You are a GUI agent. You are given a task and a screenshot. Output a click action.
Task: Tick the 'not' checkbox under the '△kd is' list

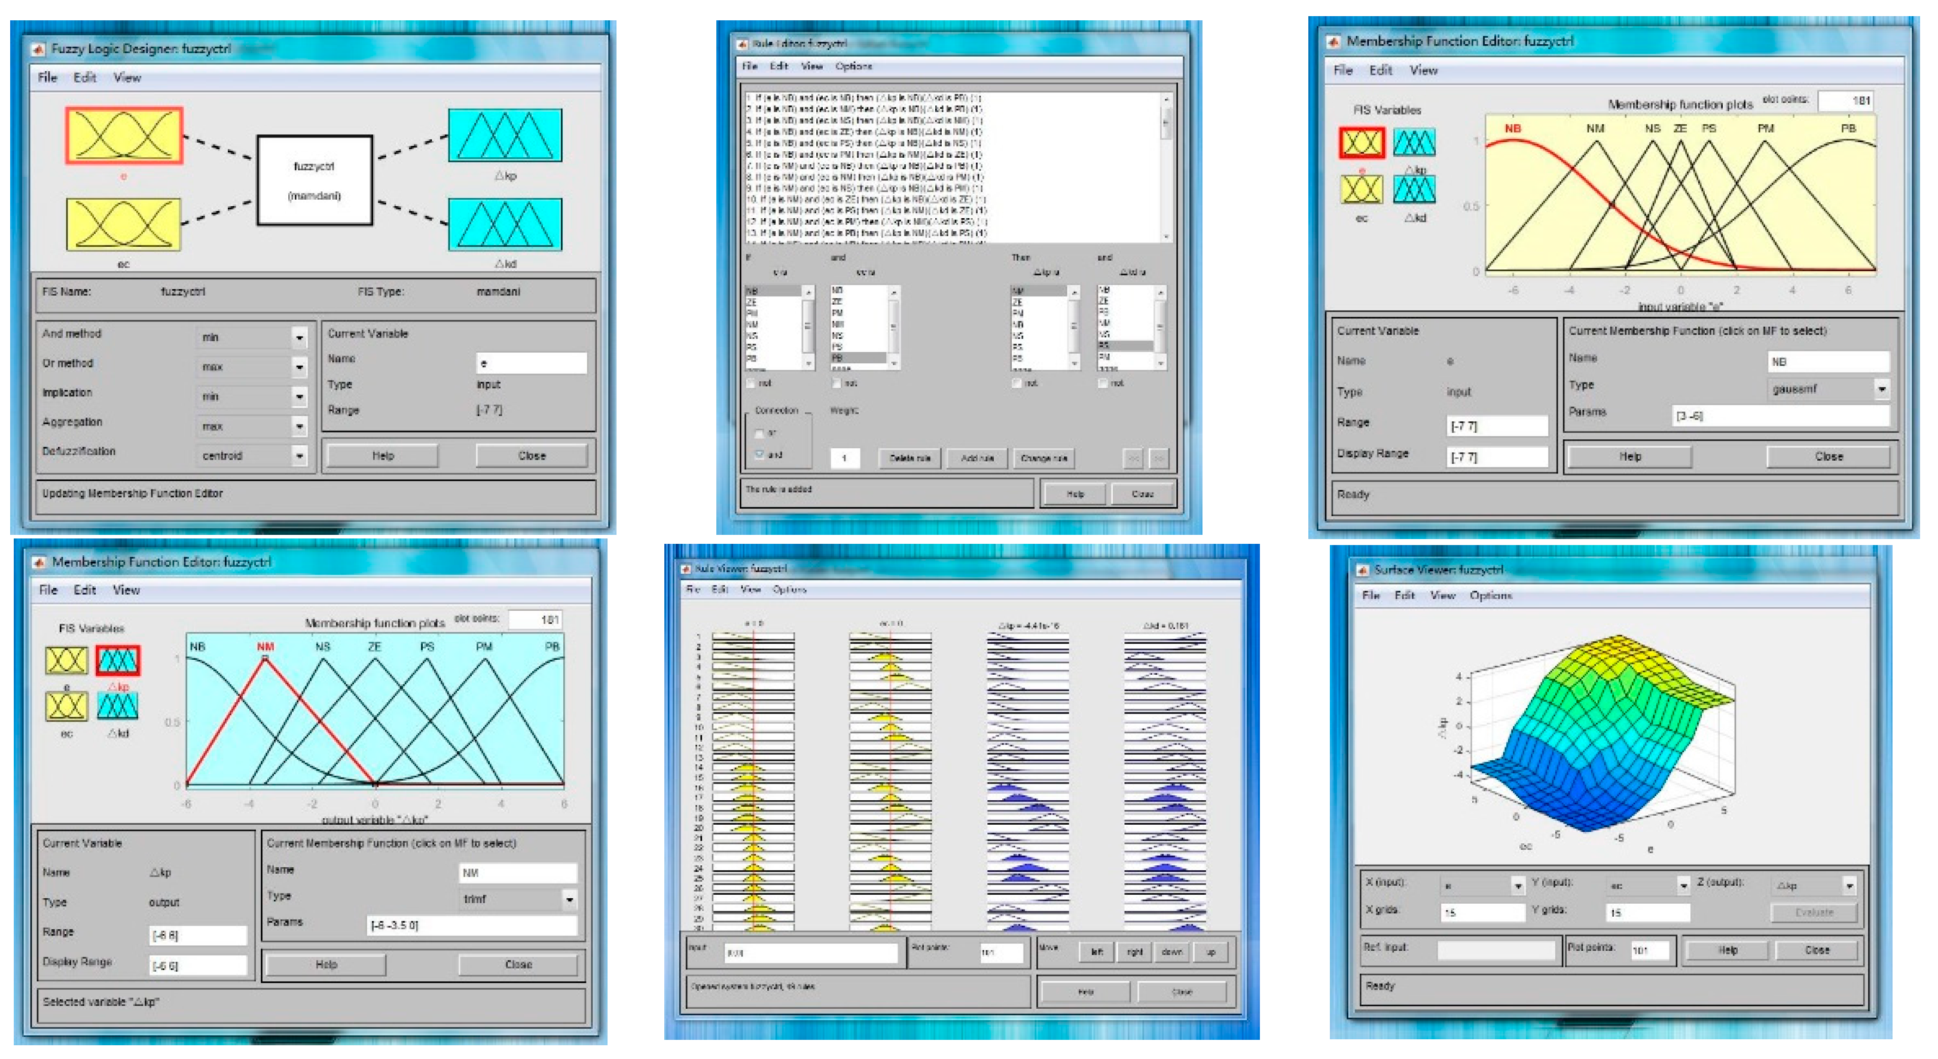(1103, 384)
